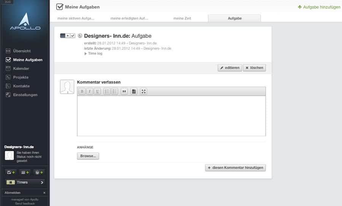Viewport: 342px width, 206px height.
Task: Mark the Aufgabe task as completed
Action: [x=73, y=36]
